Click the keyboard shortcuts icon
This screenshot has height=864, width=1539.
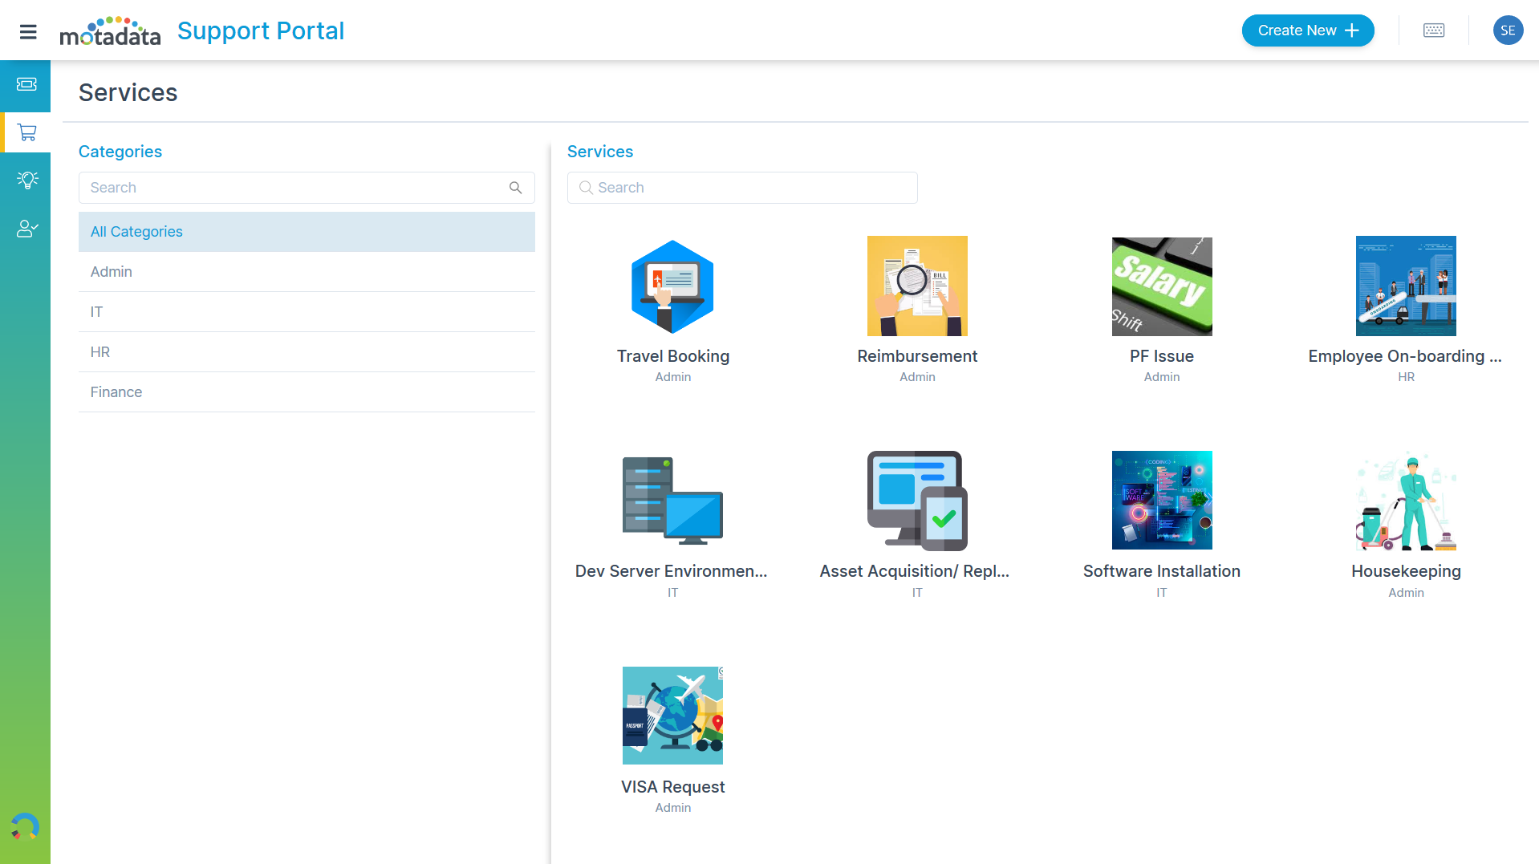(x=1433, y=30)
